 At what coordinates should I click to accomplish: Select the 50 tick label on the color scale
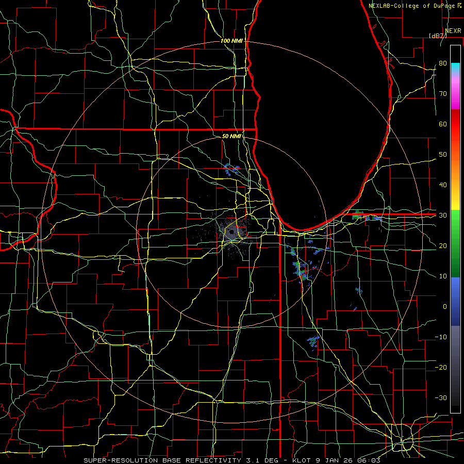point(443,155)
